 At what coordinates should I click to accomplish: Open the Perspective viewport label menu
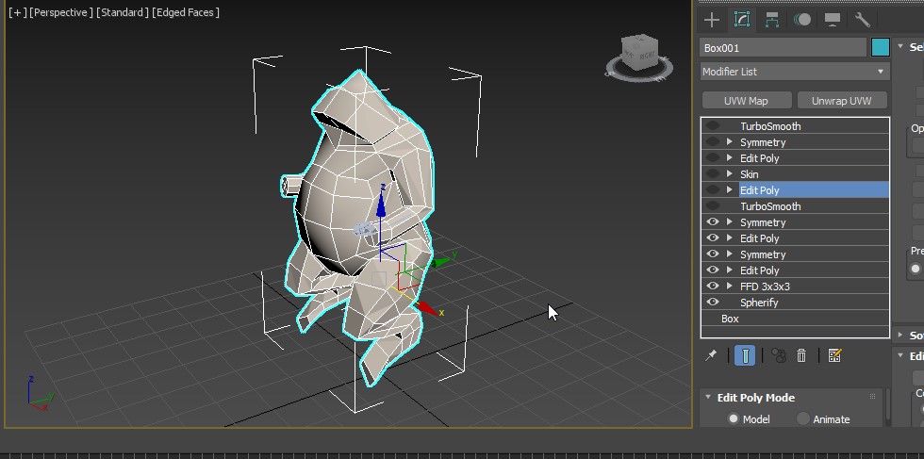61,12
